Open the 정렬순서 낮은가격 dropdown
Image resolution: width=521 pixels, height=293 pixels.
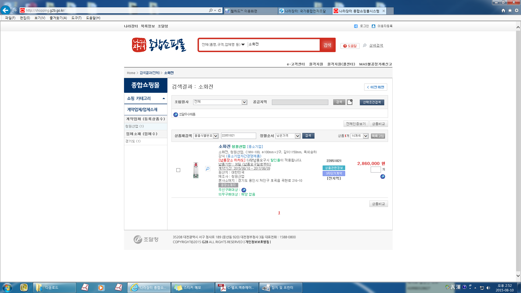click(288, 136)
